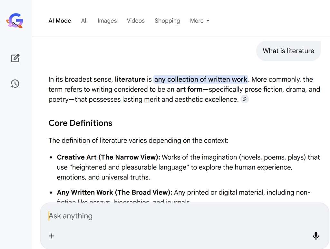Switch to the AI Mode tab
The height and width of the screenshot is (249, 330).
(x=60, y=21)
